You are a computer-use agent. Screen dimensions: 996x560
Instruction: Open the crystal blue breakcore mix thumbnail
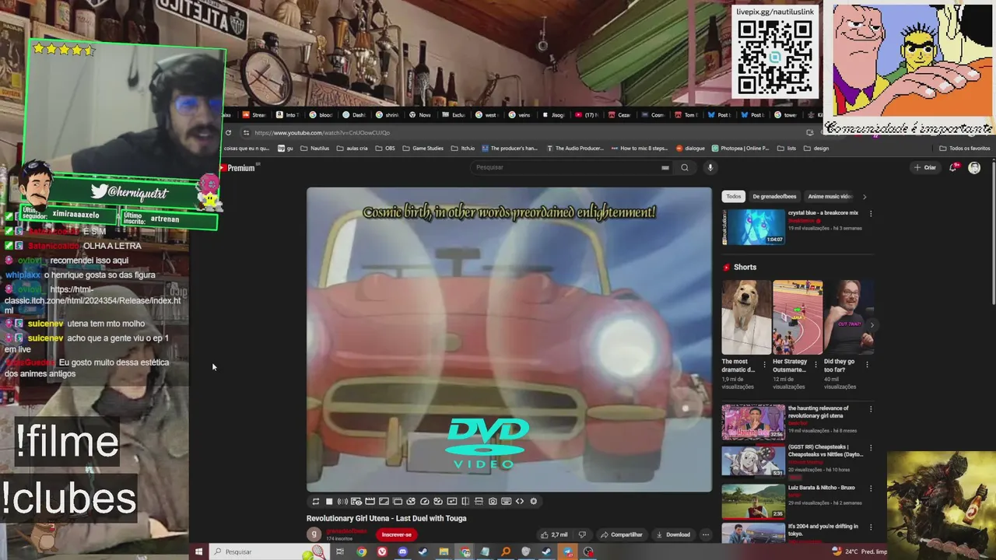click(754, 227)
